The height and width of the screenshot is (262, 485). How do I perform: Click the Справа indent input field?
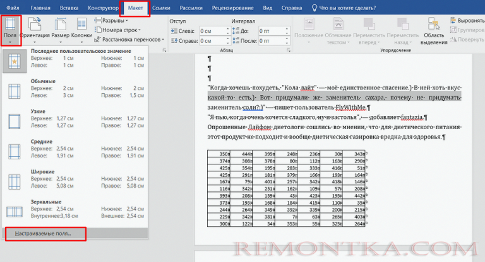pos(213,40)
